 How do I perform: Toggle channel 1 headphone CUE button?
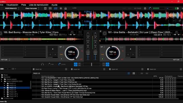point(88,52)
